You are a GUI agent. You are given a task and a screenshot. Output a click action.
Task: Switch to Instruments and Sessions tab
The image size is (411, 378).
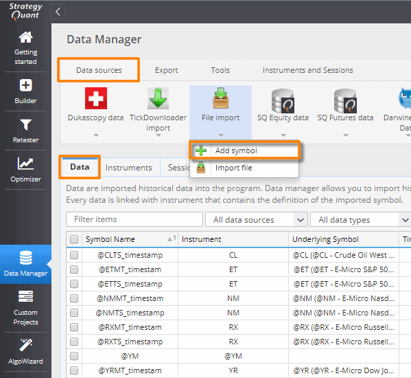[x=307, y=70]
